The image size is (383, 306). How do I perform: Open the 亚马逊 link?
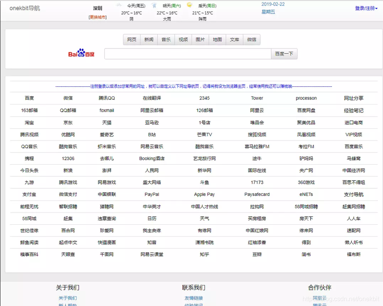(152, 123)
